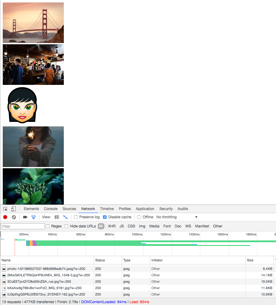Filter requests by XHR type
The height and width of the screenshot is (305, 276).
click(112, 226)
